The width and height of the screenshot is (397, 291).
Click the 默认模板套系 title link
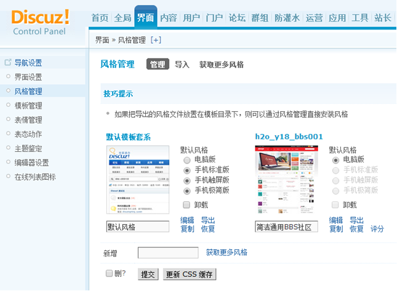(129, 137)
